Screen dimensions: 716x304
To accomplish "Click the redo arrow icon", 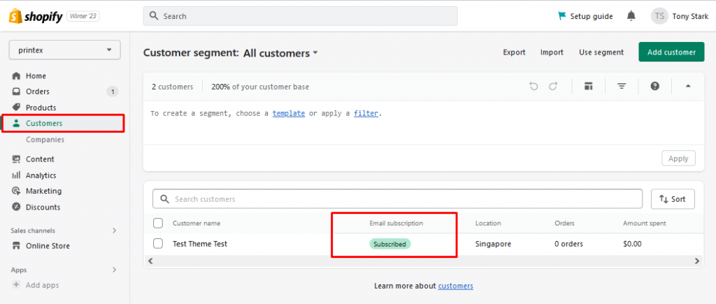I will [x=553, y=86].
